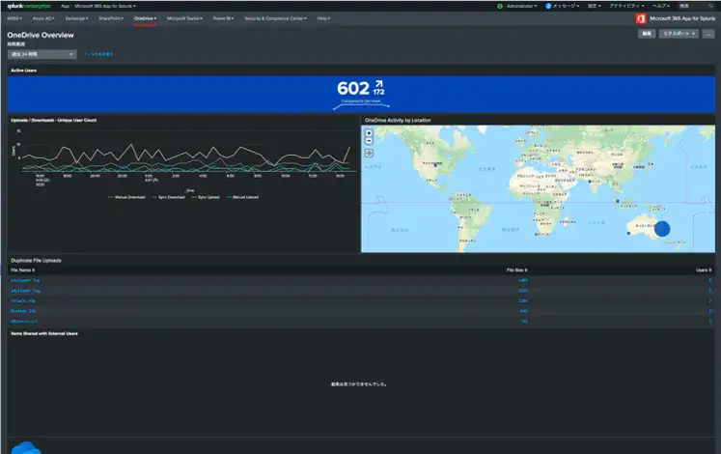Click the large blue bubble over Australia
Image resolution: width=721 pixels, height=454 pixels.
[662, 229]
